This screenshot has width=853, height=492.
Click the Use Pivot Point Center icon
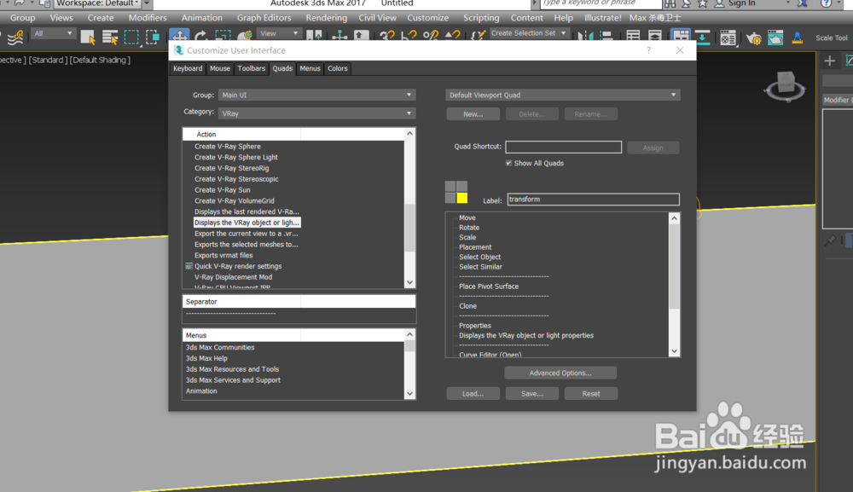click(314, 37)
